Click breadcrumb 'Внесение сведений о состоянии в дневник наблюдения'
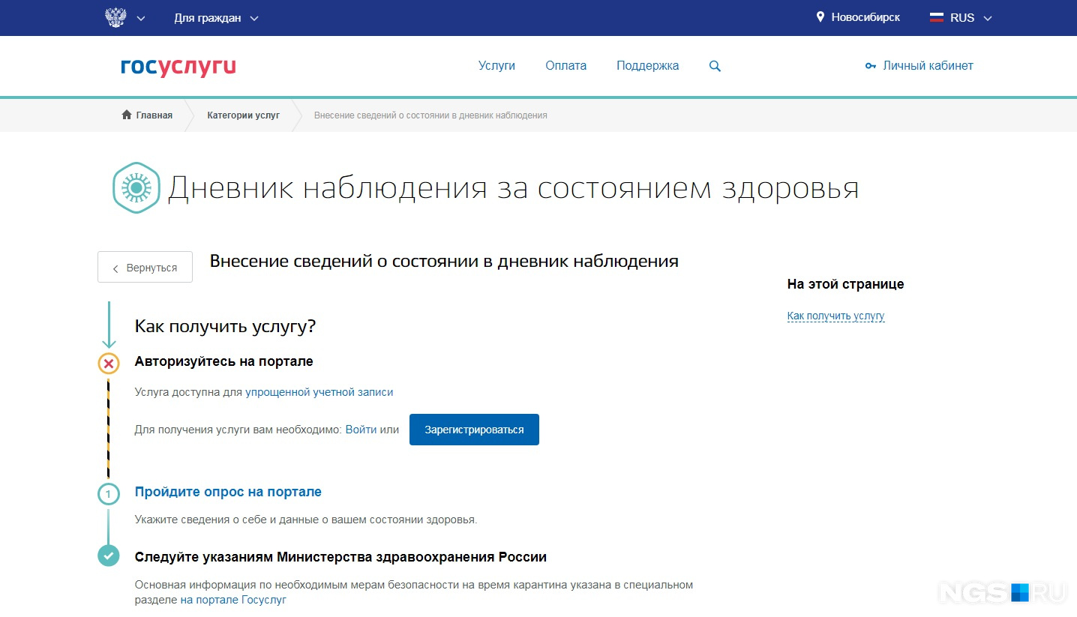This screenshot has width=1077, height=617. [430, 115]
